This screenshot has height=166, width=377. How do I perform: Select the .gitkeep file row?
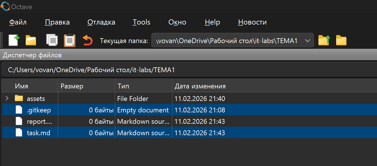coord(39,110)
